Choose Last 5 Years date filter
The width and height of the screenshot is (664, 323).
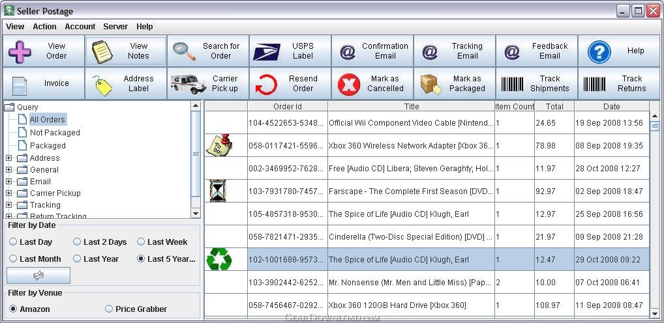(x=166, y=259)
